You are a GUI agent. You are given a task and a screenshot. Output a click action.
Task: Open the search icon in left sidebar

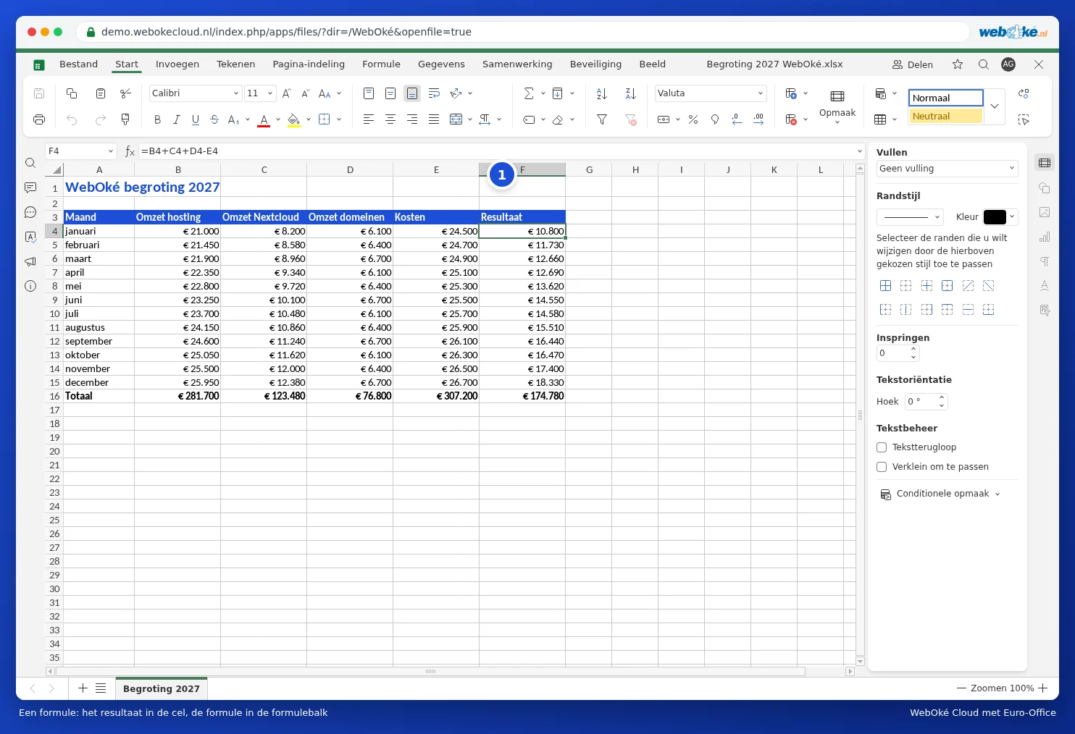30,163
